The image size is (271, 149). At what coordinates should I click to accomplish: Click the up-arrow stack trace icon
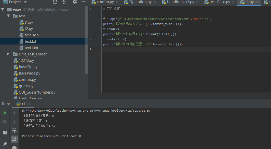(14, 113)
